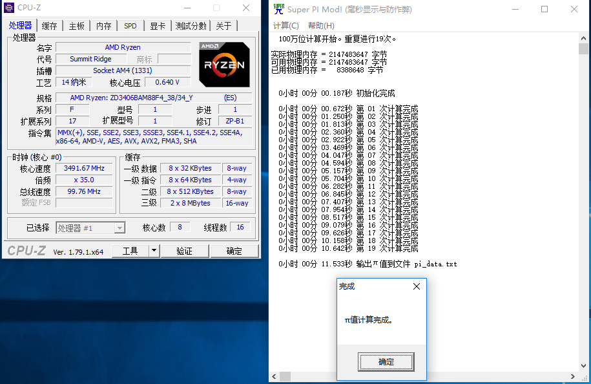The width and height of the screenshot is (591, 384).
Task: Click the AMD Ryzen logo image
Action: coord(224,65)
